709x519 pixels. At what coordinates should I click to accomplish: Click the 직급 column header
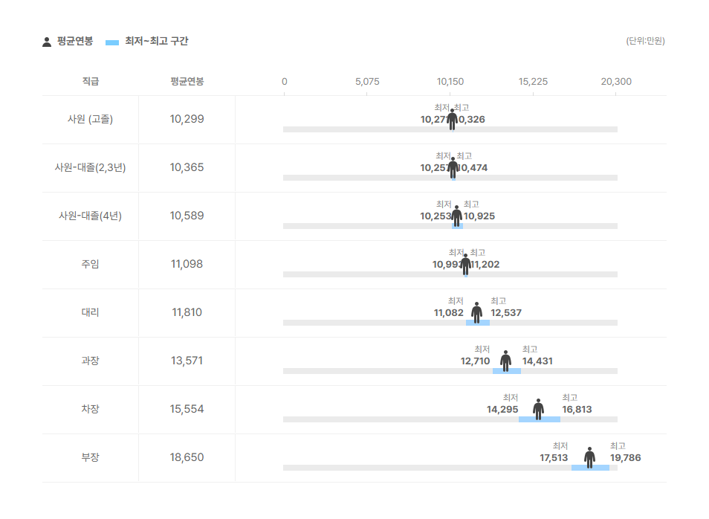coord(91,82)
